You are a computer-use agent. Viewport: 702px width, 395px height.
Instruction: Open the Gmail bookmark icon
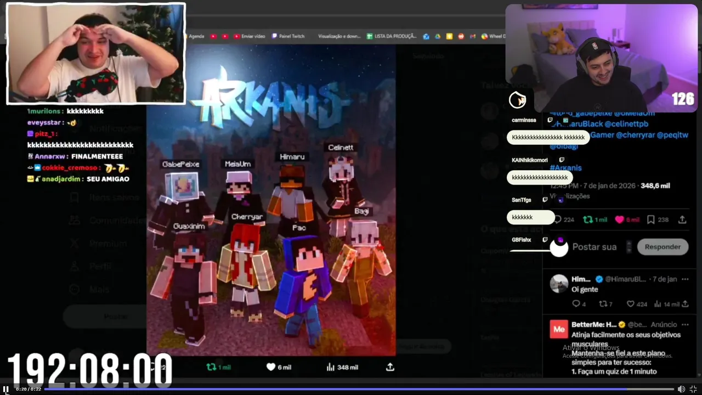point(472,36)
